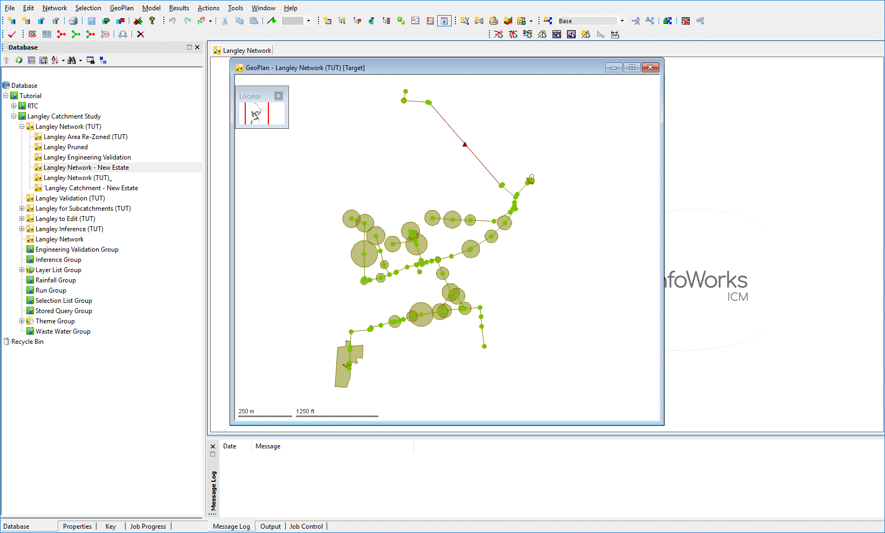Collapse the Tutorial tree node
The height and width of the screenshot is (533, 885).
point(6,96)
